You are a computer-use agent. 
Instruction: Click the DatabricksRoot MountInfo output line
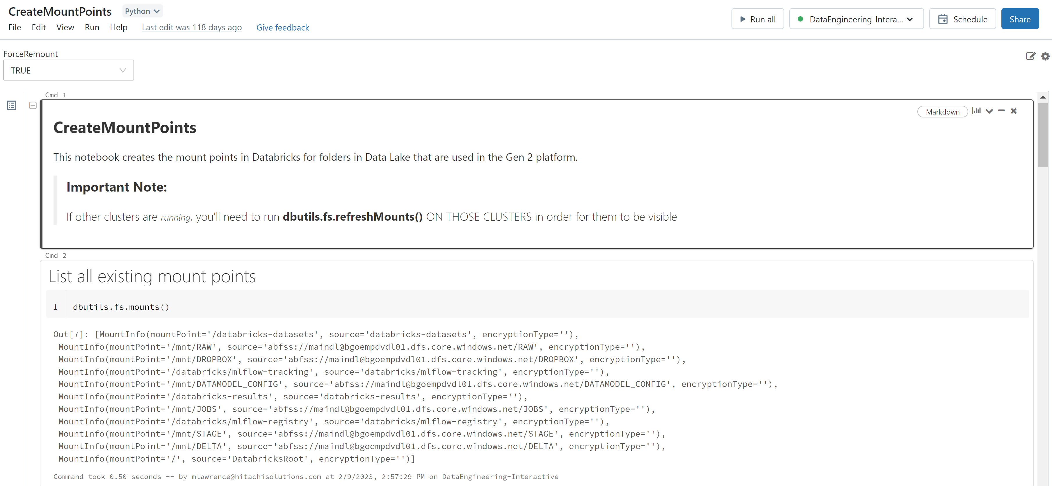pyautogui.click(x=236, y=459)
